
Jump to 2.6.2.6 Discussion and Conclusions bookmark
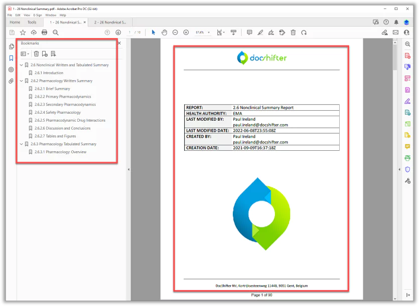coord(63,128)
